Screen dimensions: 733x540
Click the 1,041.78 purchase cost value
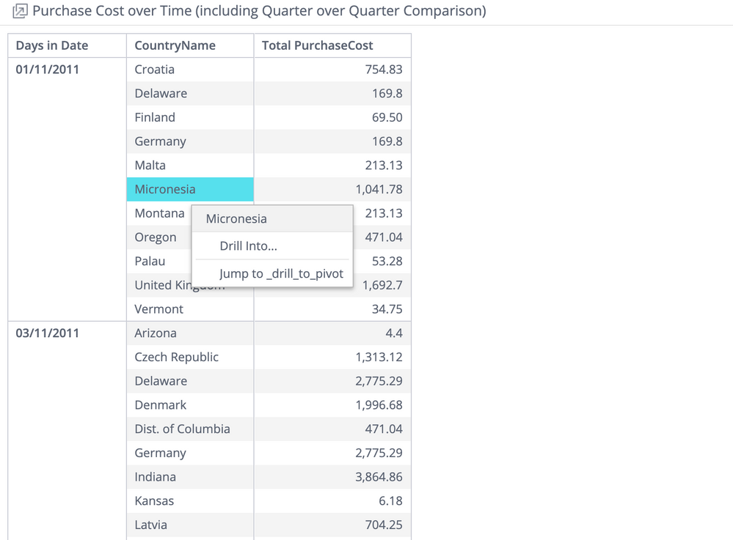click(x=379, y=189)
